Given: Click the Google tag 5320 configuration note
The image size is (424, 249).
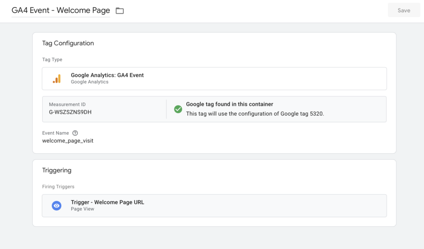Looking at the screenshot, I should (255, 114).
